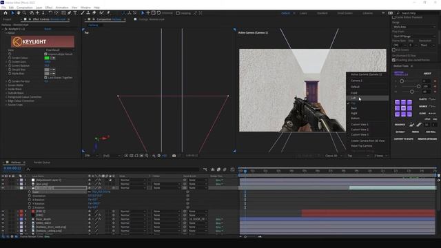Expand the Source Crops group
This screenshot has width=441, height=248.
click(6, 105)
